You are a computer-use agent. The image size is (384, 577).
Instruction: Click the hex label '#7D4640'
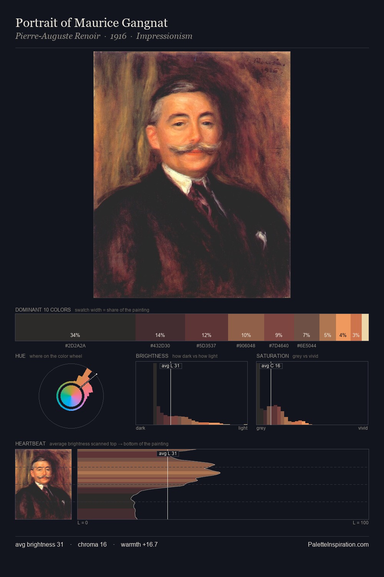pyautogui.click(x=279, y=346)
